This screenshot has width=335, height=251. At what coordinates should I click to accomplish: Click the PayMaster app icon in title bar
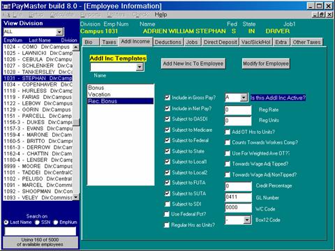point(6,6)
